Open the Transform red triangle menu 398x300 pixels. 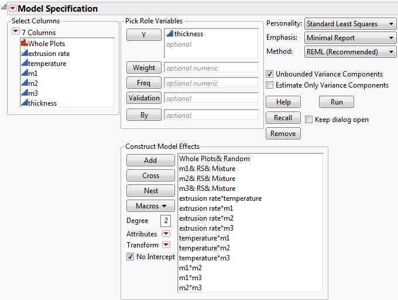pyautogui.click(x=166, y=245)
